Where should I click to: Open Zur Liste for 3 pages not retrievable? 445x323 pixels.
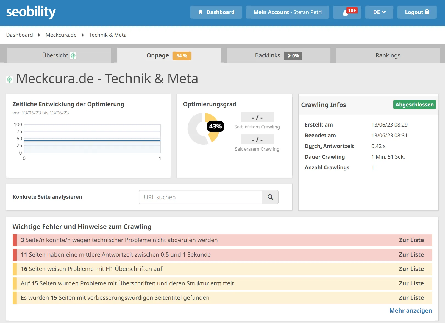tap(411, 240)
